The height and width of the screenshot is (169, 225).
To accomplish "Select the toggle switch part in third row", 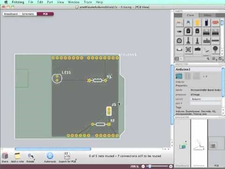I will click(x=206, y=41).
